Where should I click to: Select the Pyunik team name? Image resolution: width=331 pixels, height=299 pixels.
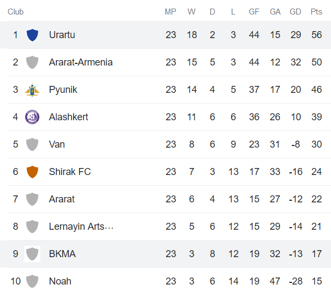click(63, 90)
